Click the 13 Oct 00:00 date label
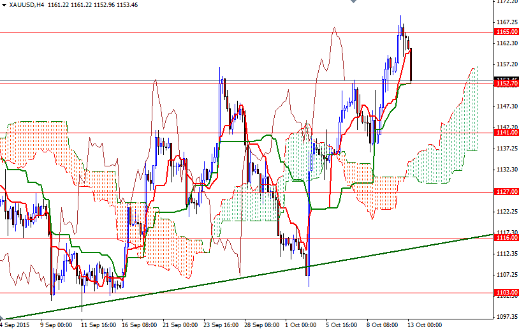 tap(424, 324)
